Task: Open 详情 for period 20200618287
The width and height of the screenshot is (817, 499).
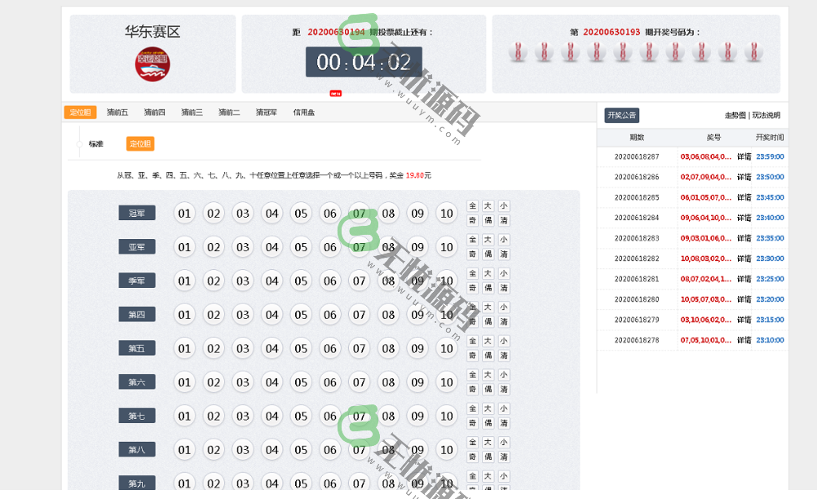Action: tap(744, 157)
